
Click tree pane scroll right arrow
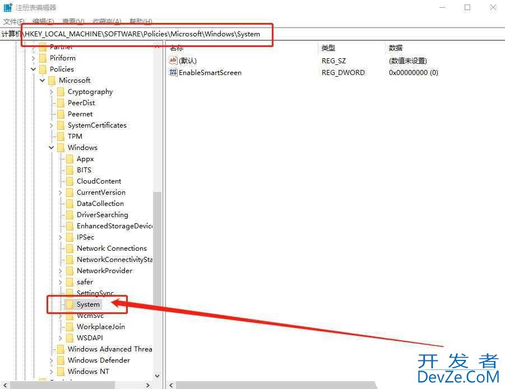pyautogui.click(x=147, y=385)
